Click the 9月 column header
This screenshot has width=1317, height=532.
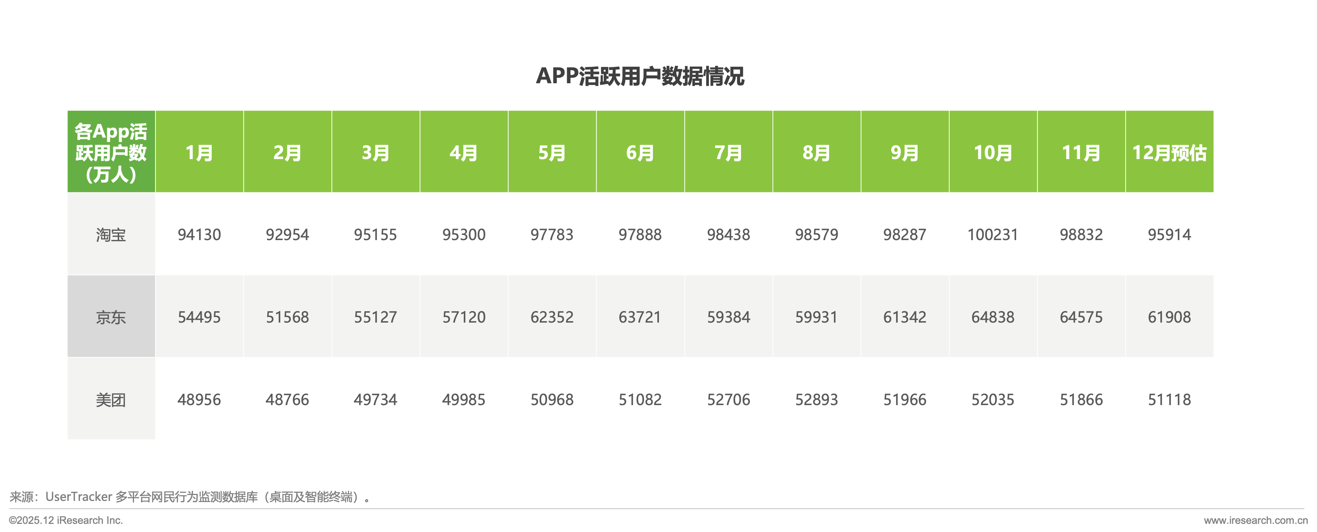pyautogui.click(x=905, y=152)
